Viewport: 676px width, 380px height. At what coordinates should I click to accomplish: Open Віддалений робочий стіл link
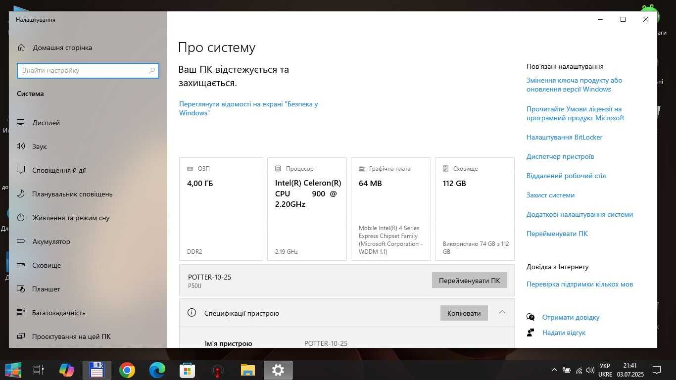point(566,176)
